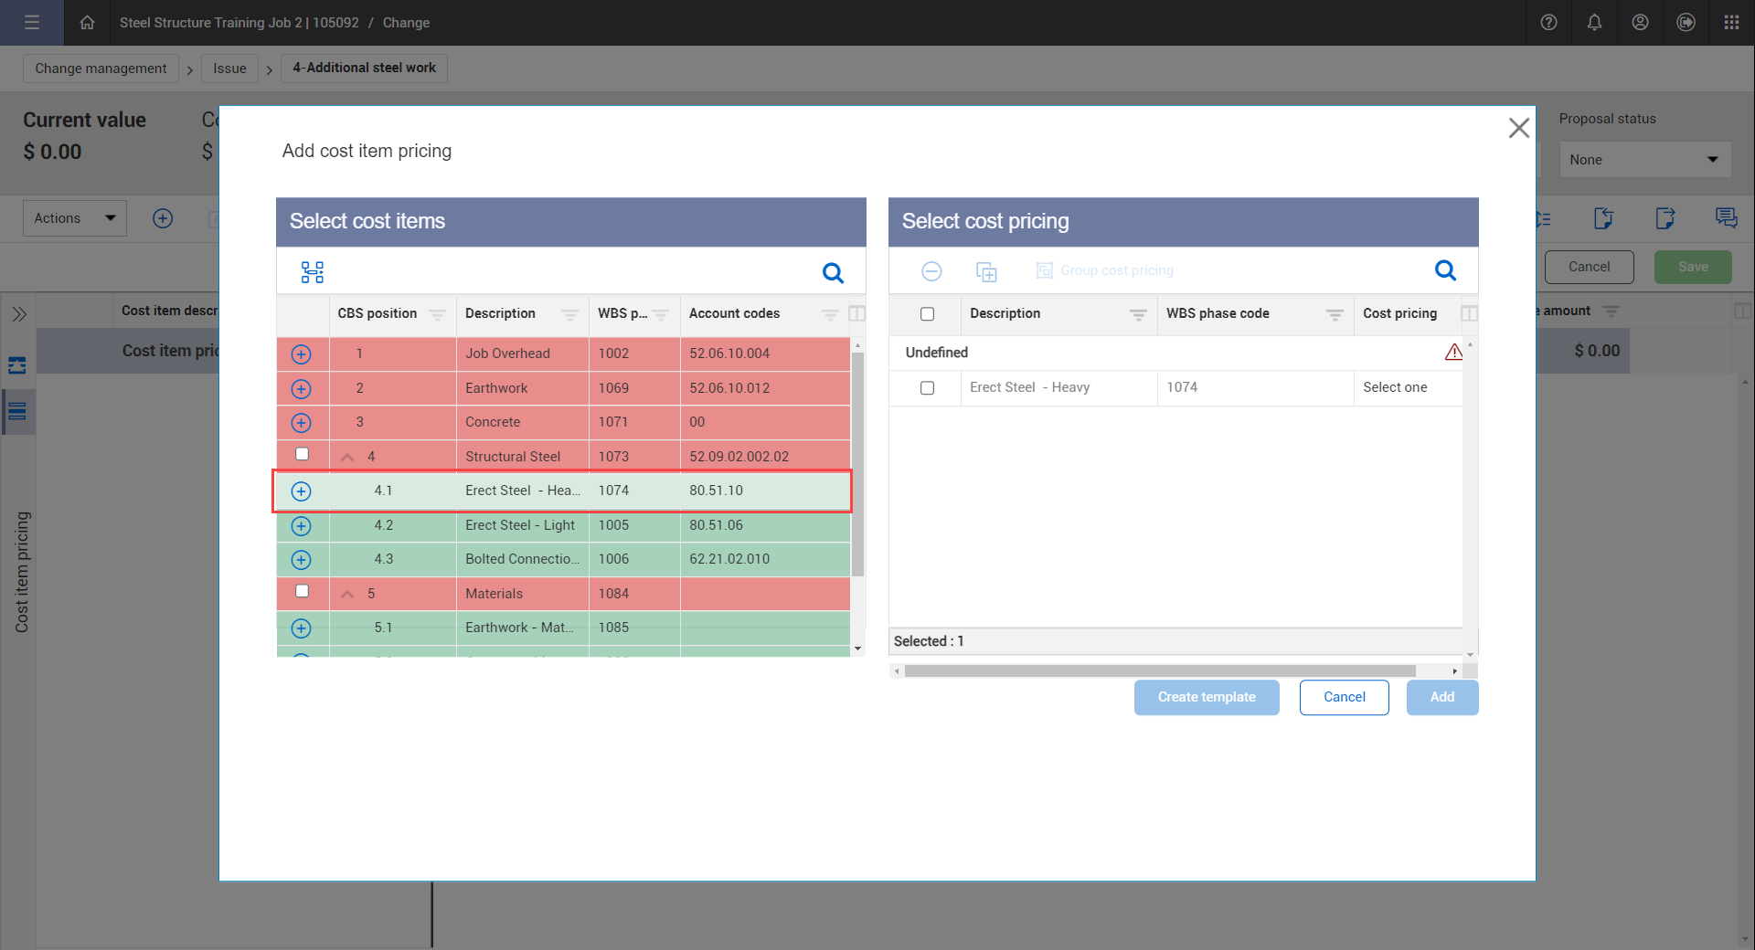Navigate to Change management breadcrumb
This screenshot has width=1755, height=950.
101,69
